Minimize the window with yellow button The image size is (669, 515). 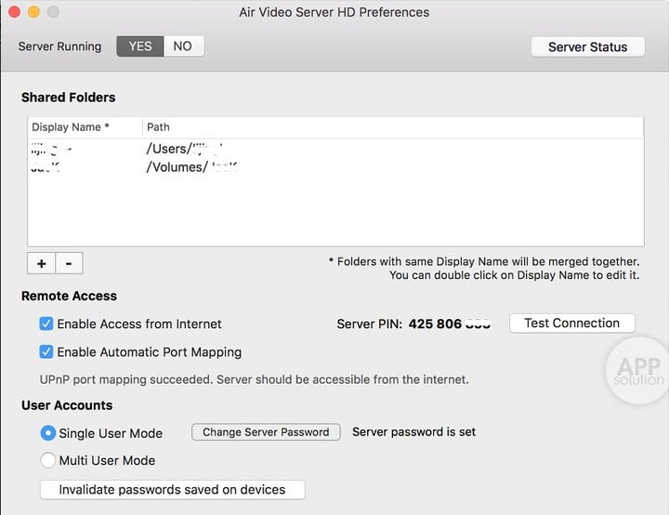coord(33,12)
